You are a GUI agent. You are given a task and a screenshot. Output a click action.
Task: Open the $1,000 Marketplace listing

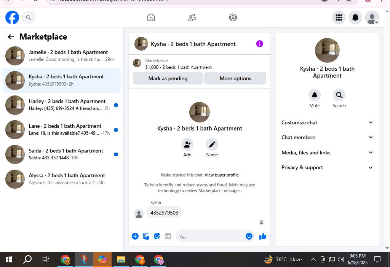178,67
